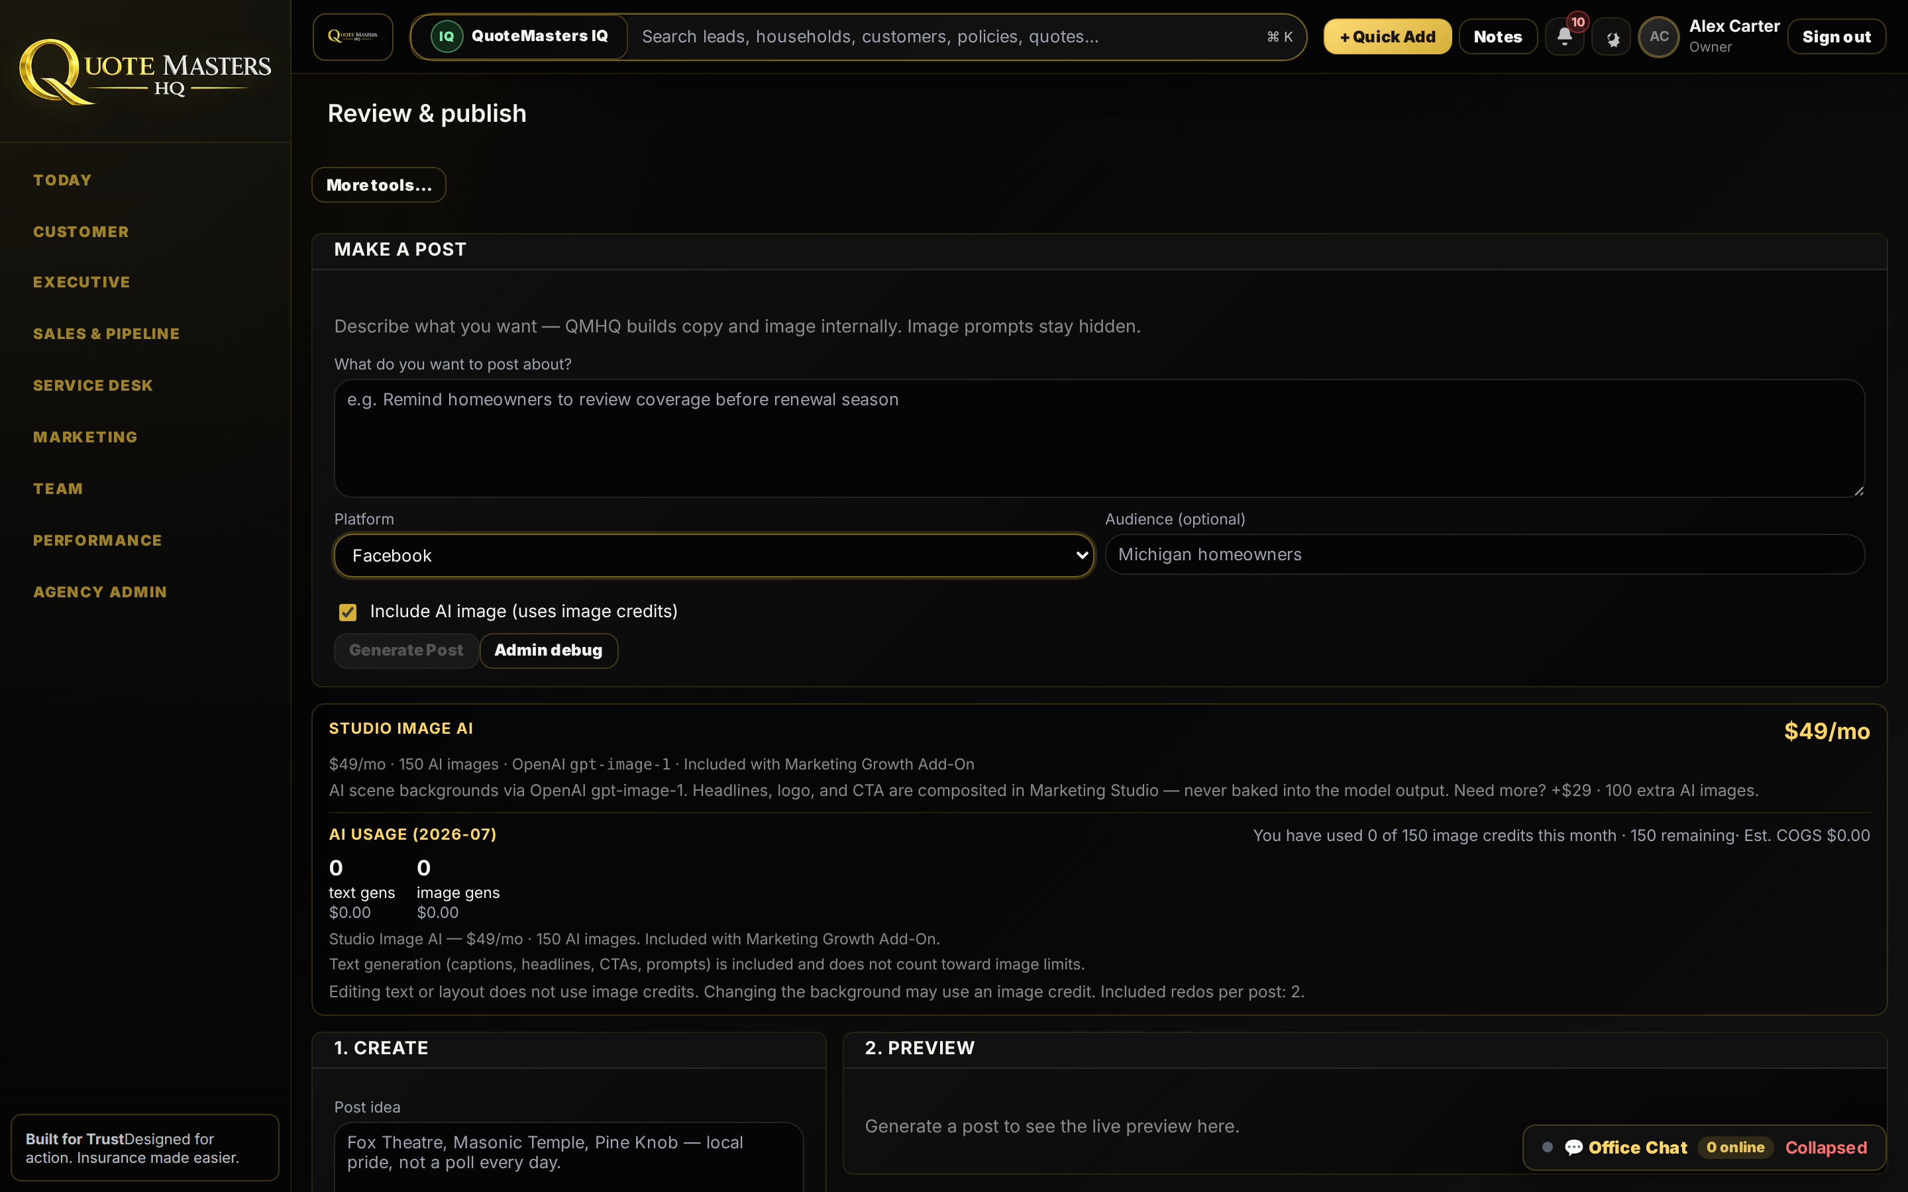Viewport: 1908px width, 1192px height.
Task: Open the Platform dropdown set to Facebook
Action: tap(714, 555)
